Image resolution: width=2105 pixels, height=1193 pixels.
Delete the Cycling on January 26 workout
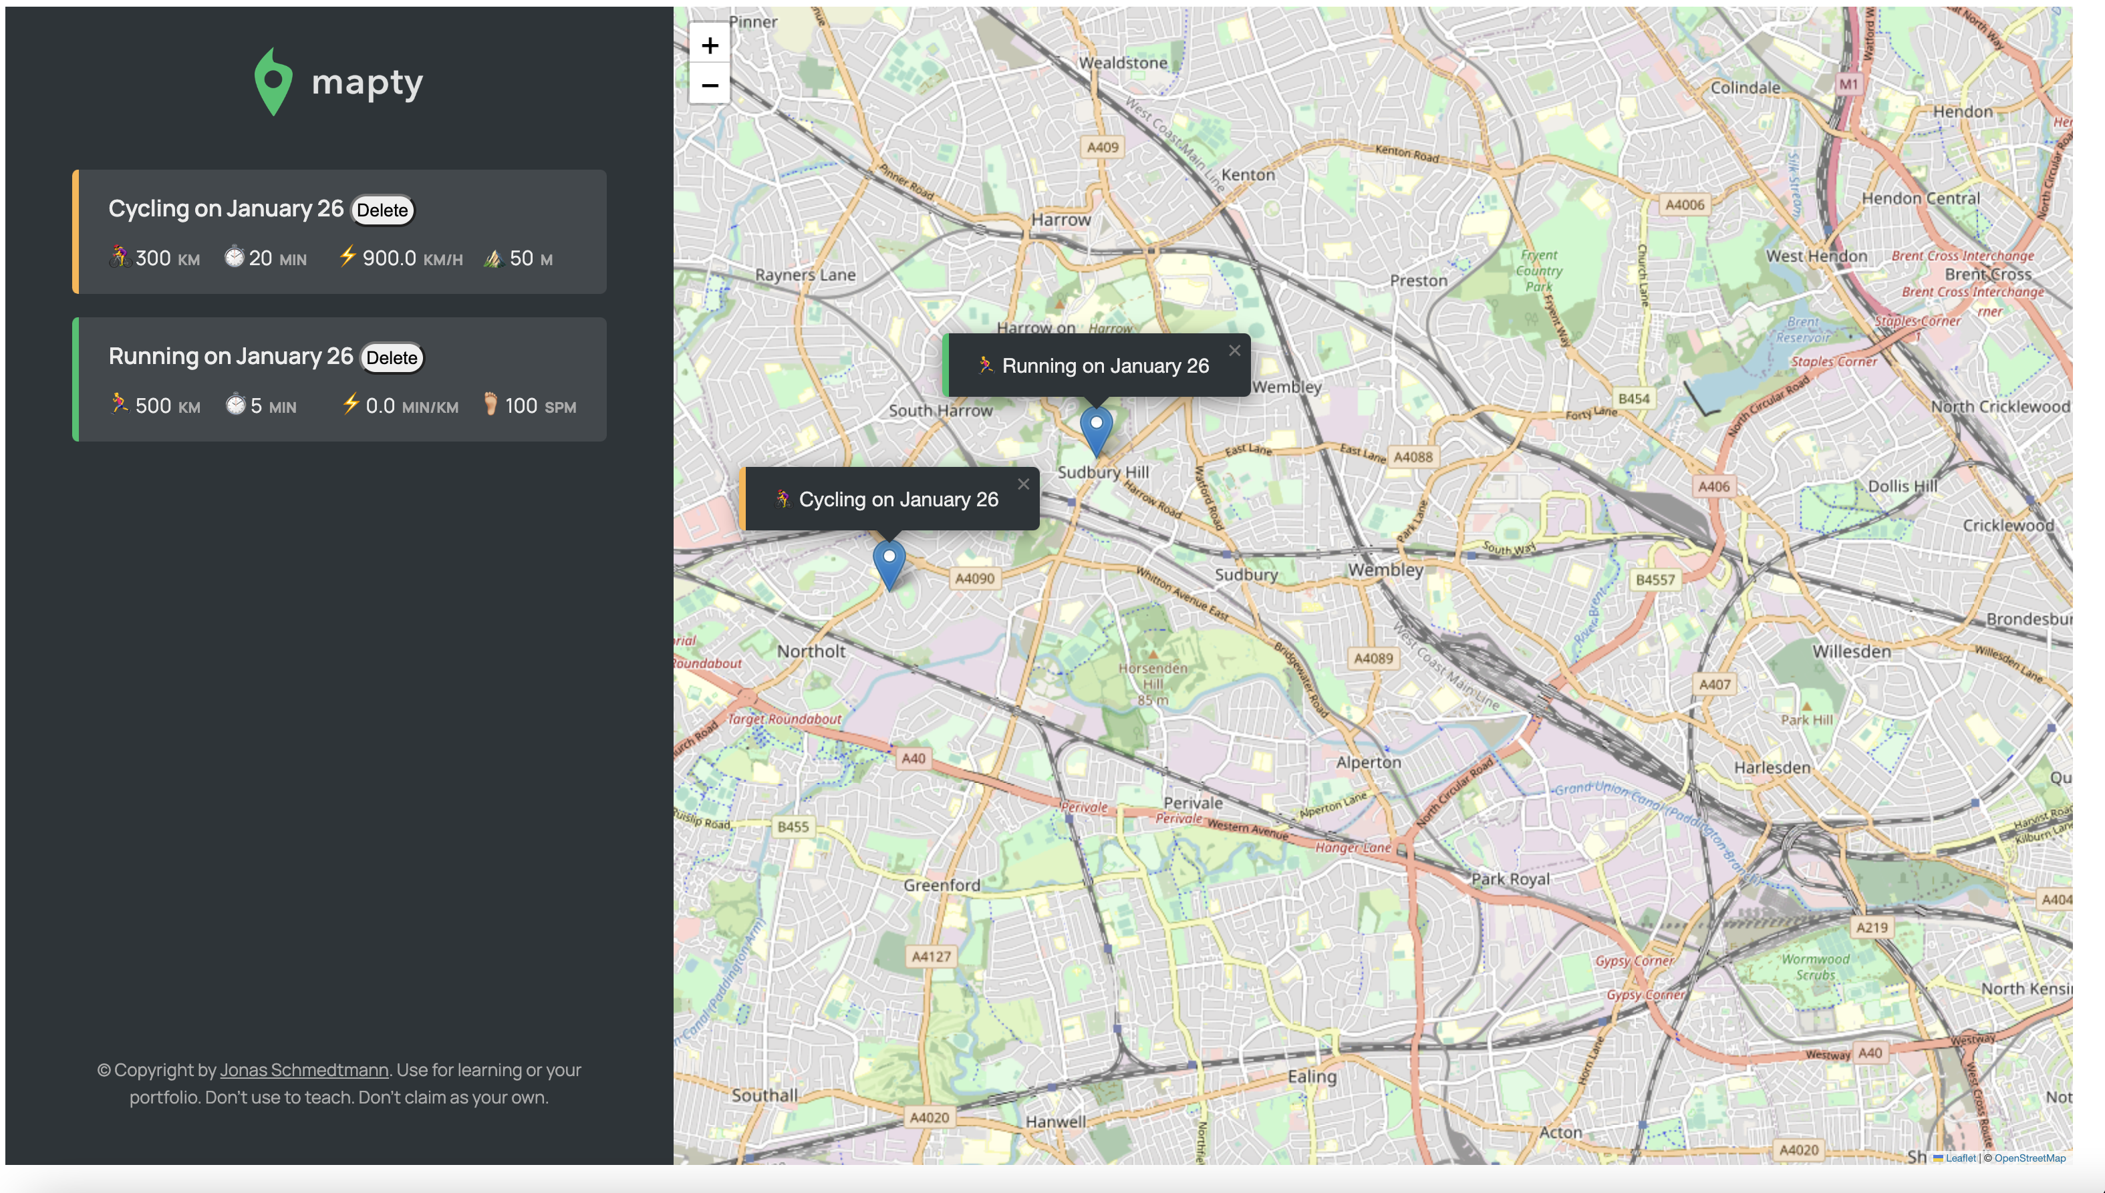pyautogui.click(x=382, y=210)
